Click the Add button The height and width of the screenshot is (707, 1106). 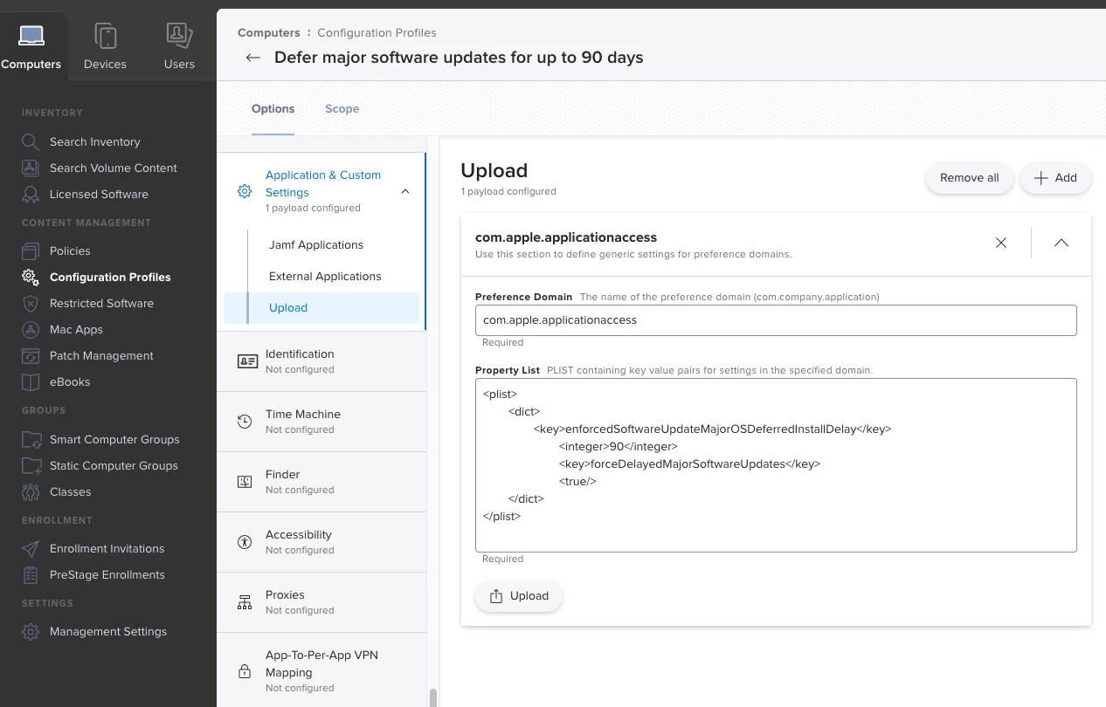coord(1055,178)
